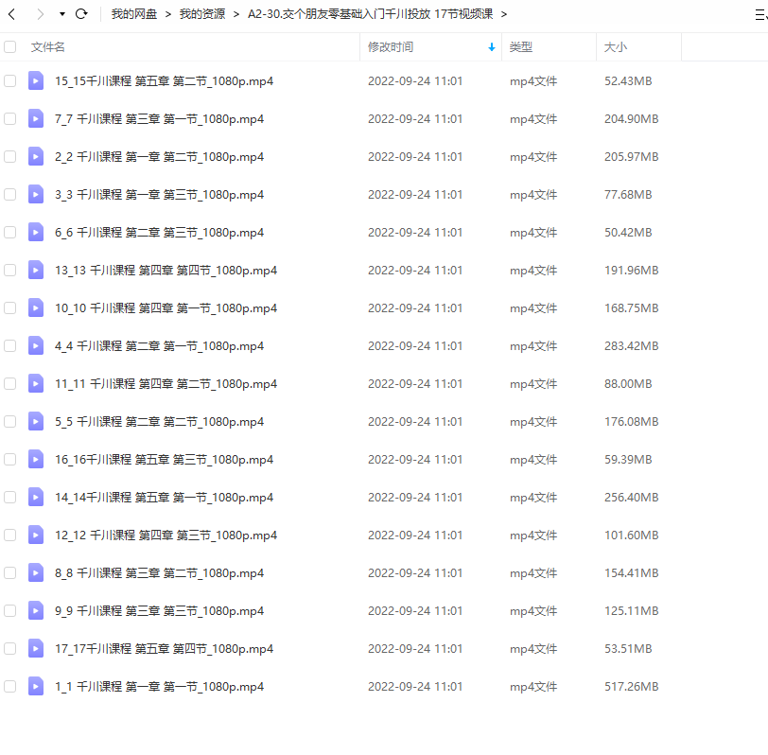Sort by 修改时间 using the blue arrow
Image resolution: width=768 pixels, height=755 pixels.
click(x=491, y=47)
